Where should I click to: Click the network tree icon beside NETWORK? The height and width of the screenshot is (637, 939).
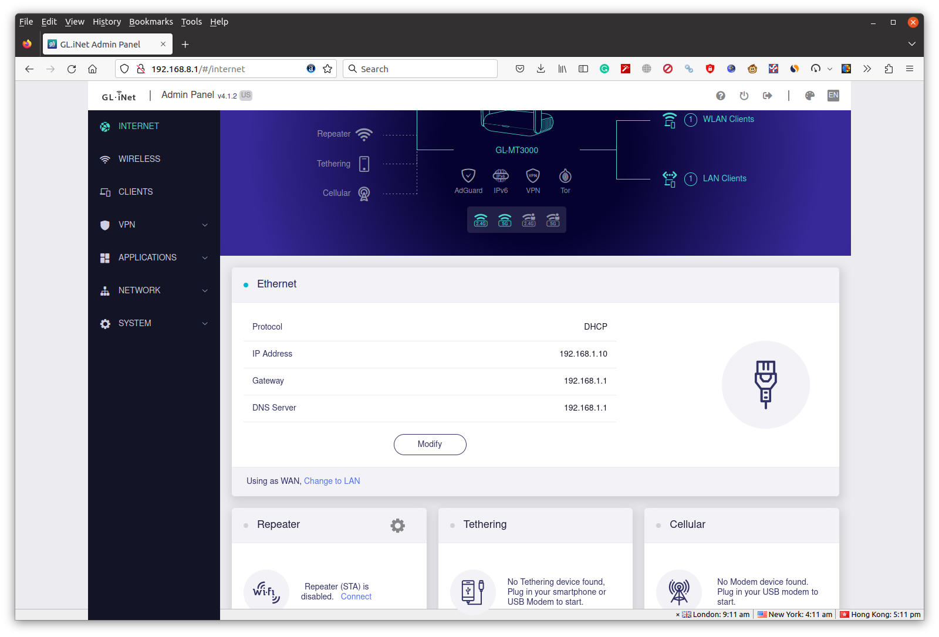tap(105, 291)
